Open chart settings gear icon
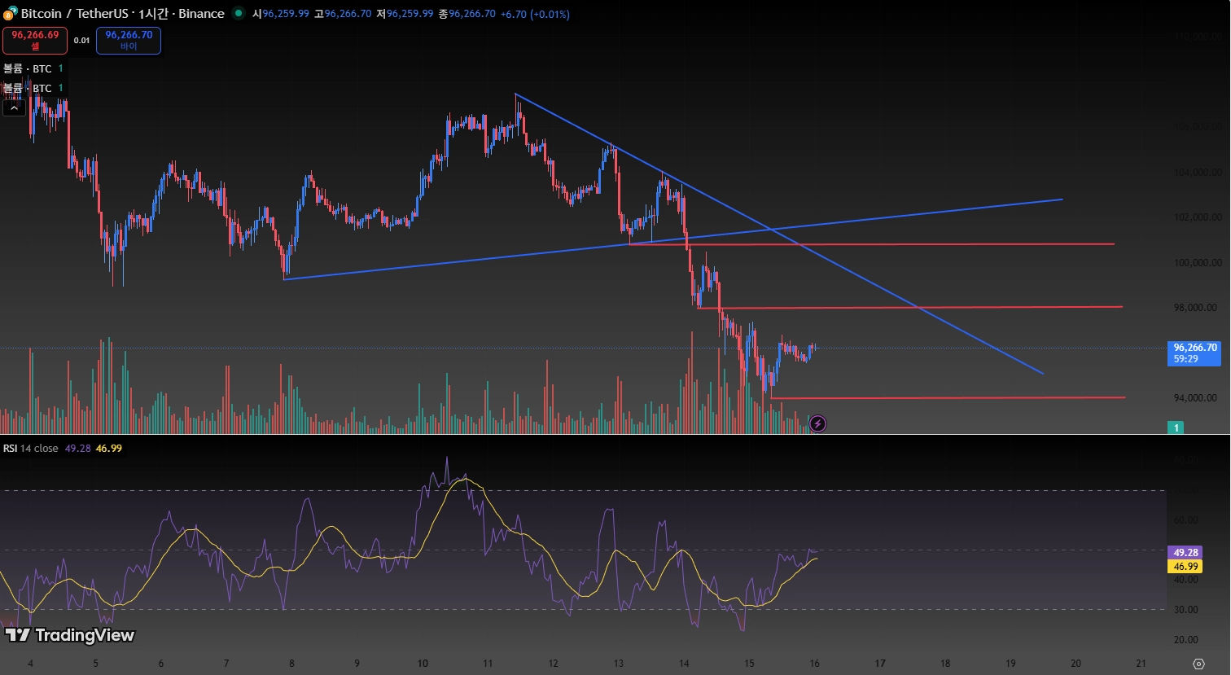The image size is (1231, 675). 1198,664
